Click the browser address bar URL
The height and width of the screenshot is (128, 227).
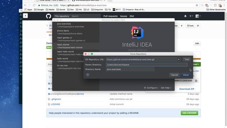click(x=83, y=5)
